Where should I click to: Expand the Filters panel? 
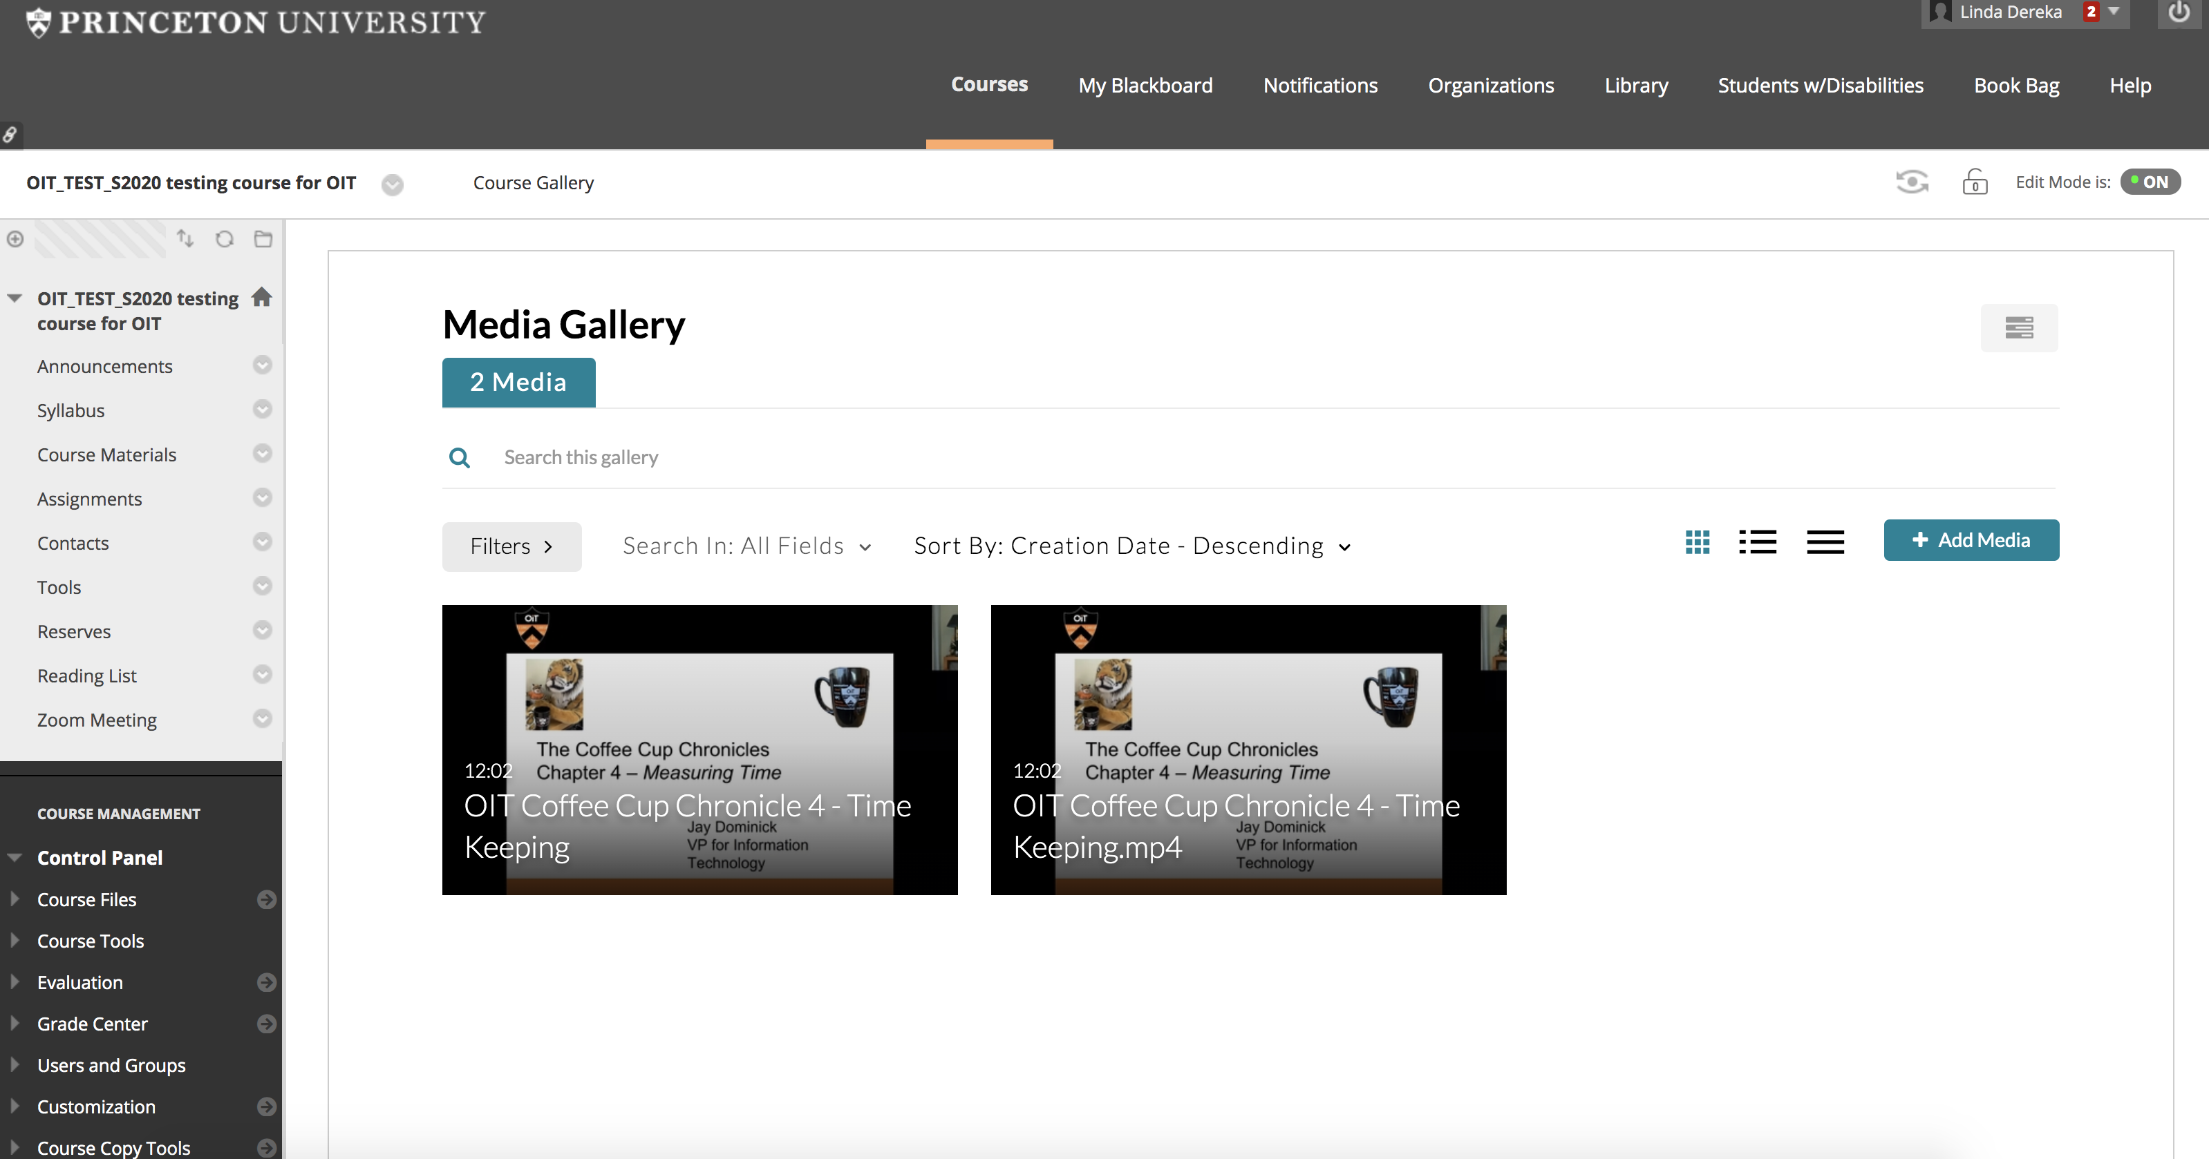[x=512, y=547]
